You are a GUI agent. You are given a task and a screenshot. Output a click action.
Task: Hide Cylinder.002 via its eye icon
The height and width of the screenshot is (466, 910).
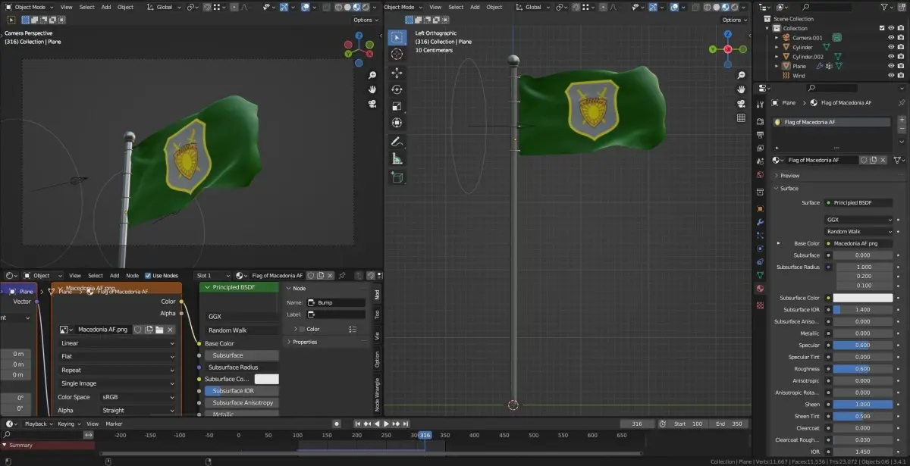coord(891,57)
